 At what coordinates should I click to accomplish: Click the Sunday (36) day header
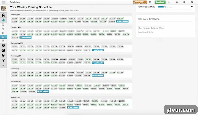click(x=15, y=97)
